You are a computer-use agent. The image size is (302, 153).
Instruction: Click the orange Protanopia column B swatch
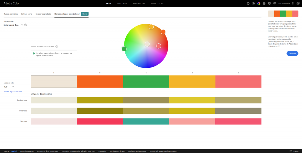tap(100, 111)
